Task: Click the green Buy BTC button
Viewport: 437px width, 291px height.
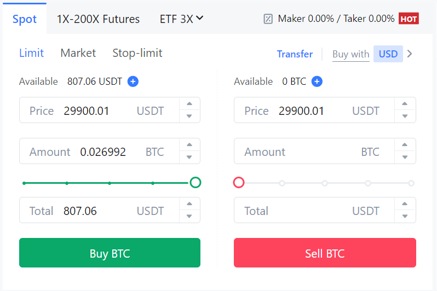Action: pos(110,253)
